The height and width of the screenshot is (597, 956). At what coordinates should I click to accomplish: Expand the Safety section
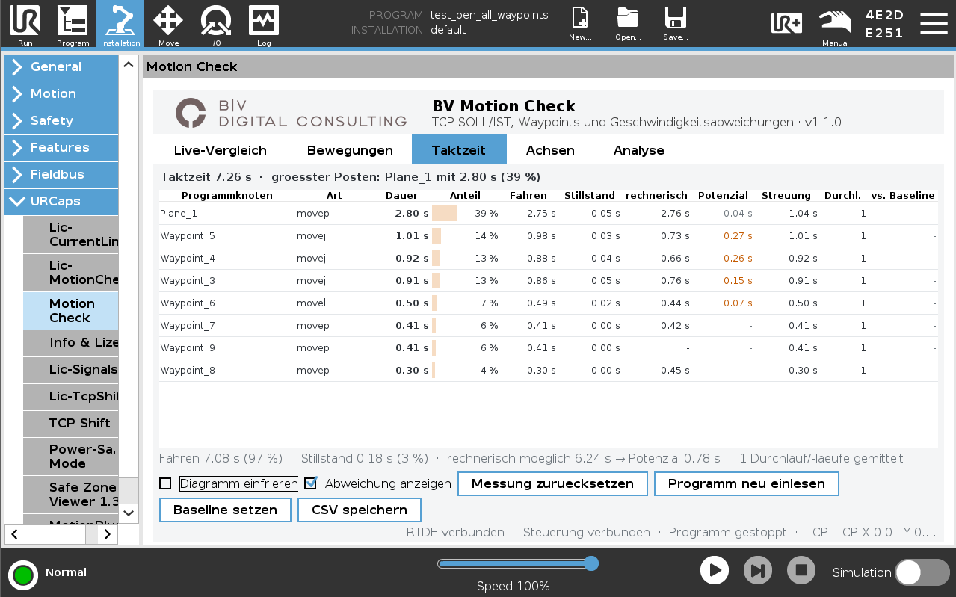[61, 121]
